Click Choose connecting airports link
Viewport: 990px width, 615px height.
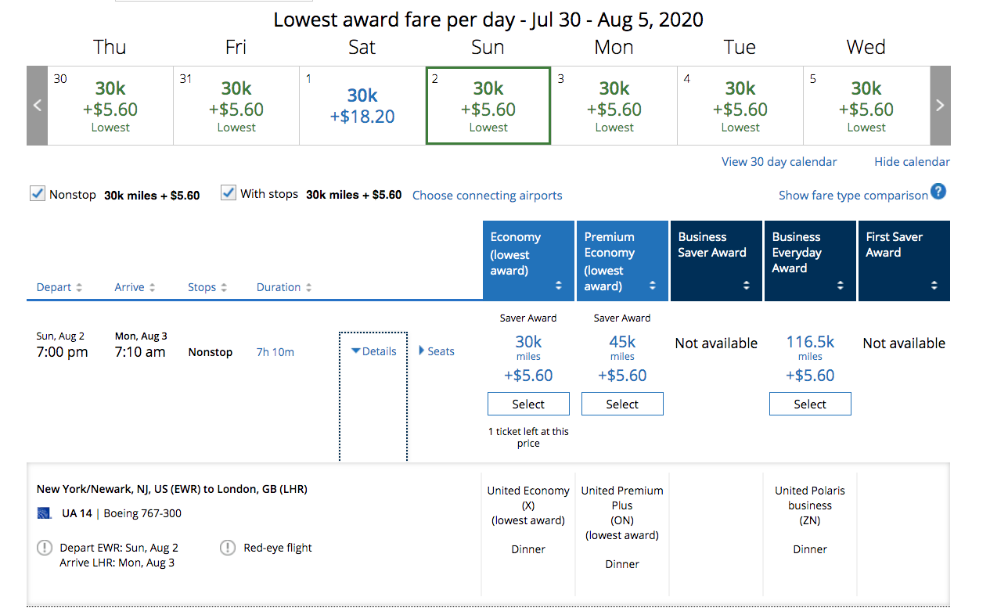(x=487, y=195)
